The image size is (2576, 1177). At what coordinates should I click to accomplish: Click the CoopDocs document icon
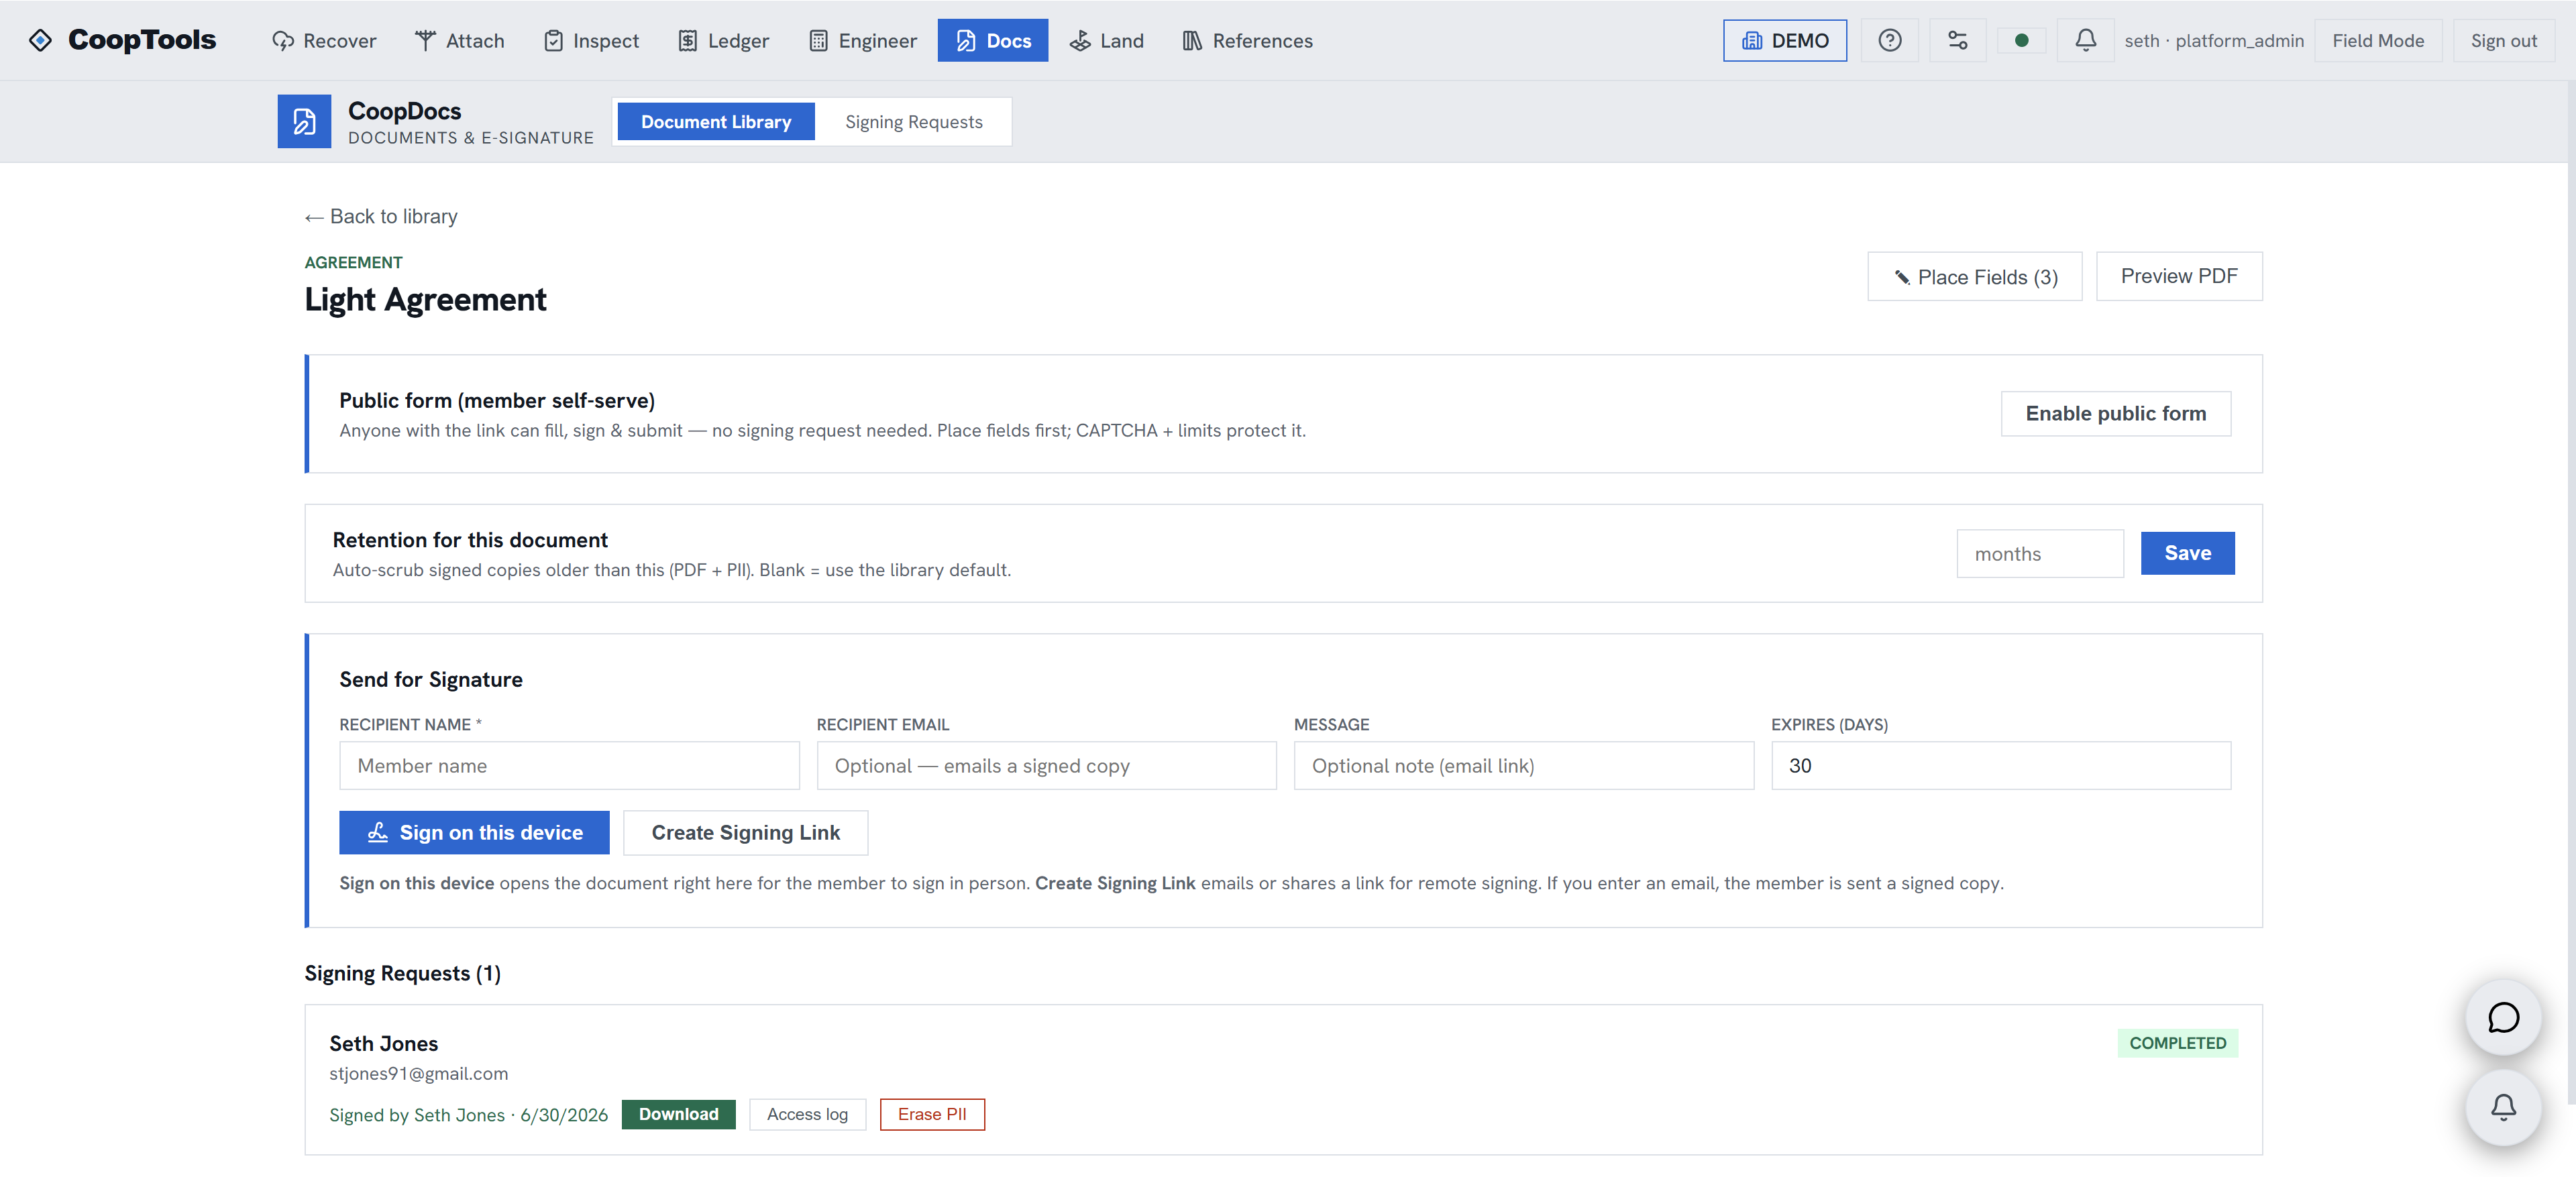point(304,121)
